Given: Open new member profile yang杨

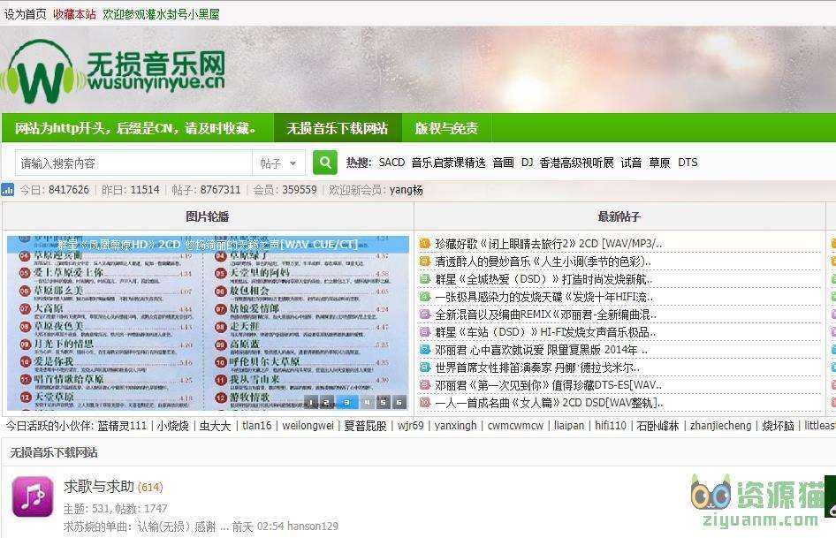Looking at the screenshot, I should pyautogui.click(x=407, y=190).
